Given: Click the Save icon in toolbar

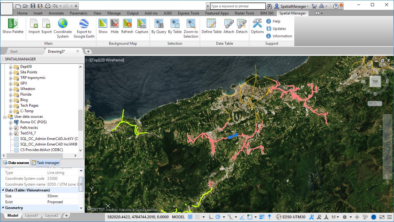Looking at the screenshot, I should pos(33,6).
